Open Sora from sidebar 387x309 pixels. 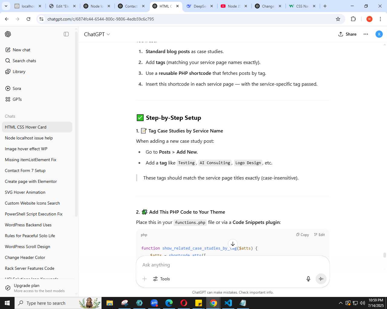click(x=37, y=88)
